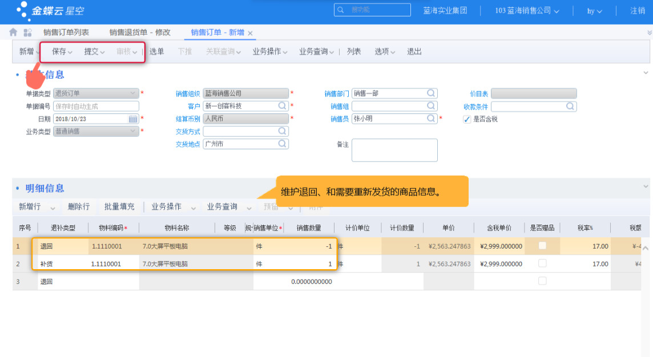The width and height of the screenshot is (653, 357).
Task: Switch to the 销售订单列表 tab
Action: [66, 33]
